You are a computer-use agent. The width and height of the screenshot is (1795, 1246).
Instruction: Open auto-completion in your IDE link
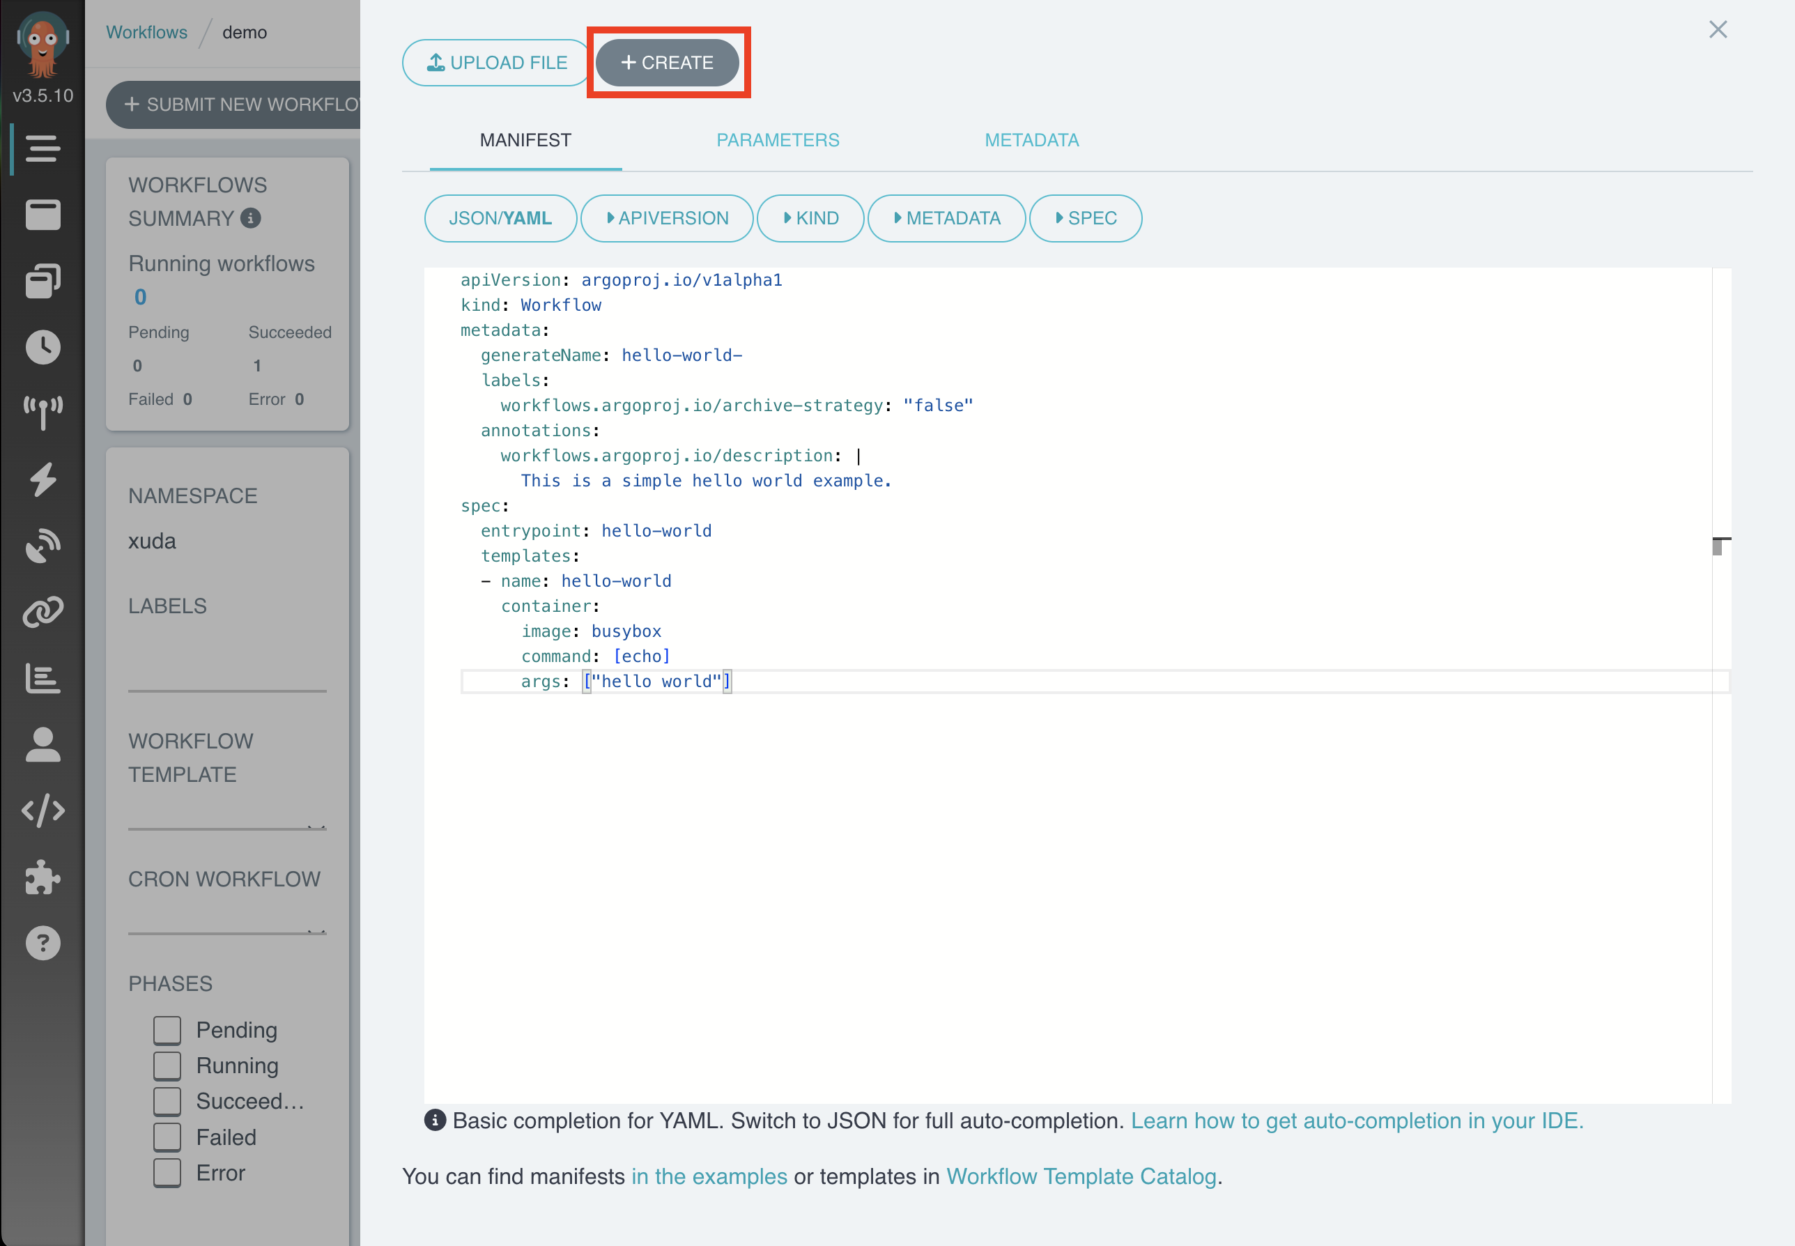point(1357,1121)
